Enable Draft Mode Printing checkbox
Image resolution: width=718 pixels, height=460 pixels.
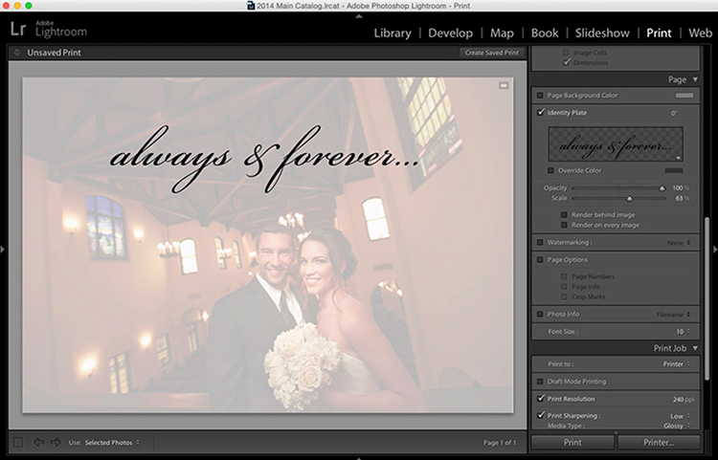click(540, 382)
